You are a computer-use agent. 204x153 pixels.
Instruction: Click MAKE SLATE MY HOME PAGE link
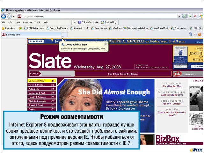152,68
